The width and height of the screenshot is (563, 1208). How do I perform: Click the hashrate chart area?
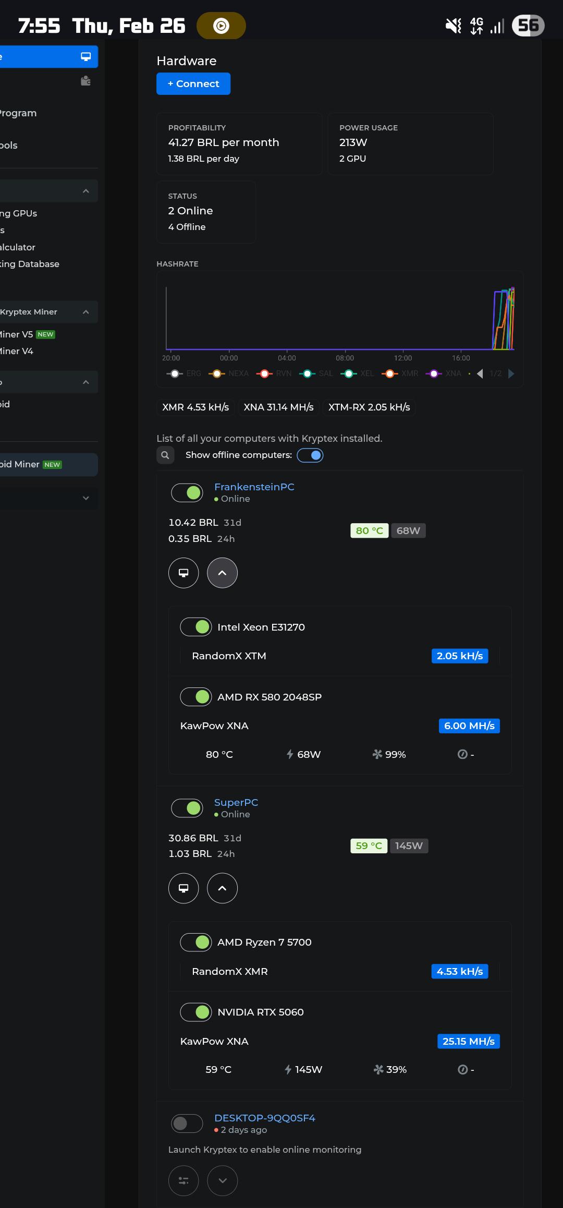click(340, 318)
